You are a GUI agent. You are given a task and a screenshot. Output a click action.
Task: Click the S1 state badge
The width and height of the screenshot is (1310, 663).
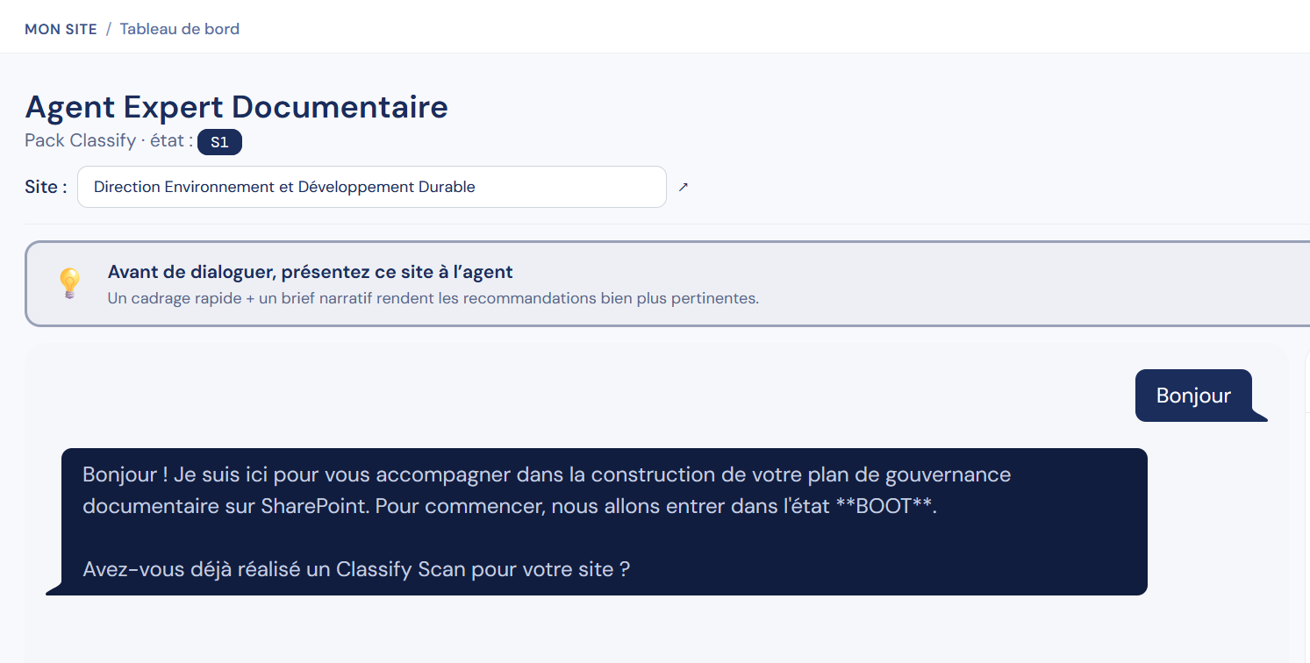point(219,142)
